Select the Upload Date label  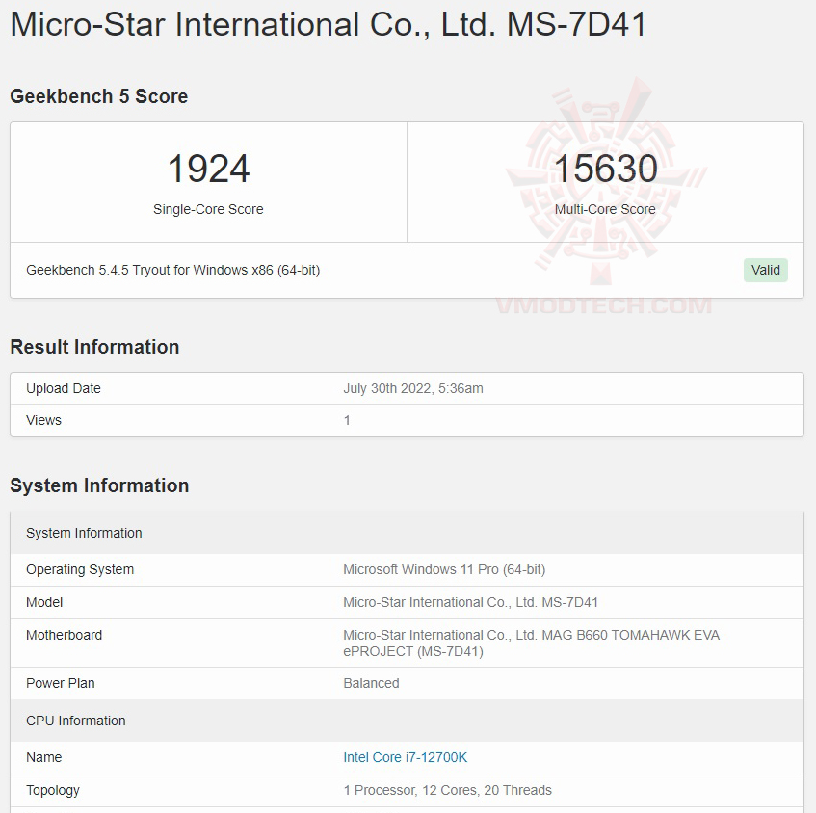[64, 388]
